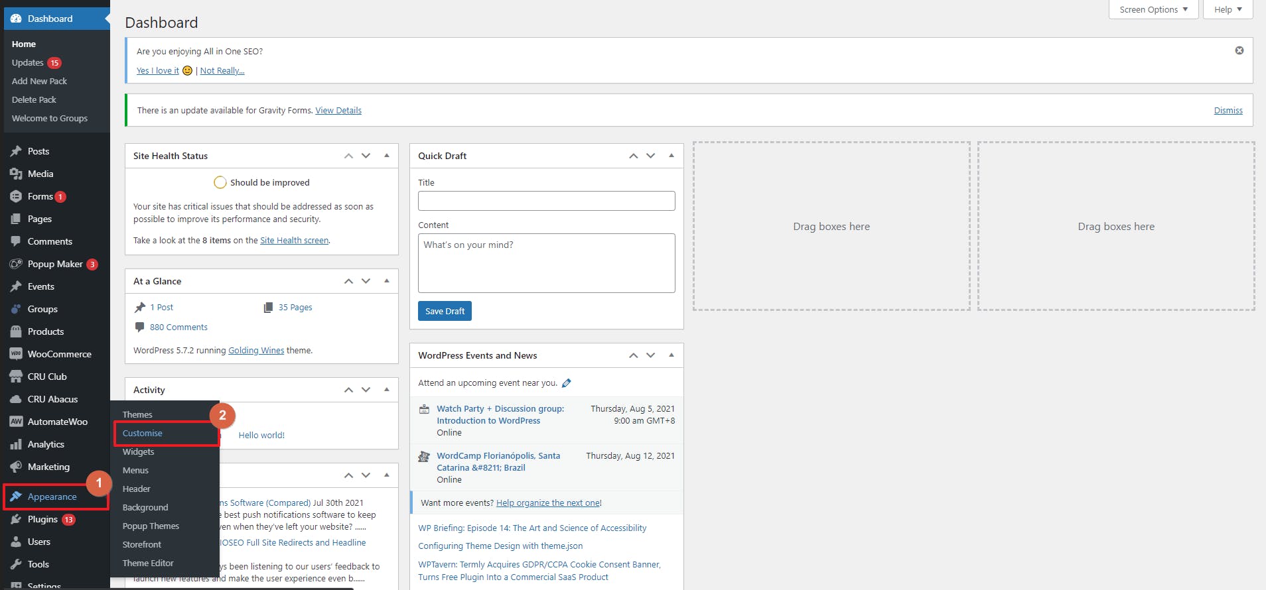The image size is (1266, 590).
Task: Click the Quick Draft Title field
Action: click(x=547, y=201)
